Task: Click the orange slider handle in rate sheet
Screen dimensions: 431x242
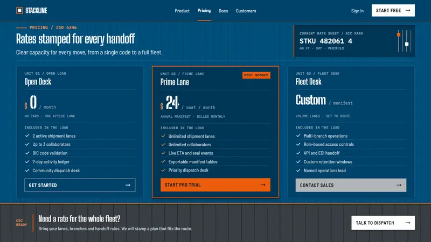Action: (399, 34)
